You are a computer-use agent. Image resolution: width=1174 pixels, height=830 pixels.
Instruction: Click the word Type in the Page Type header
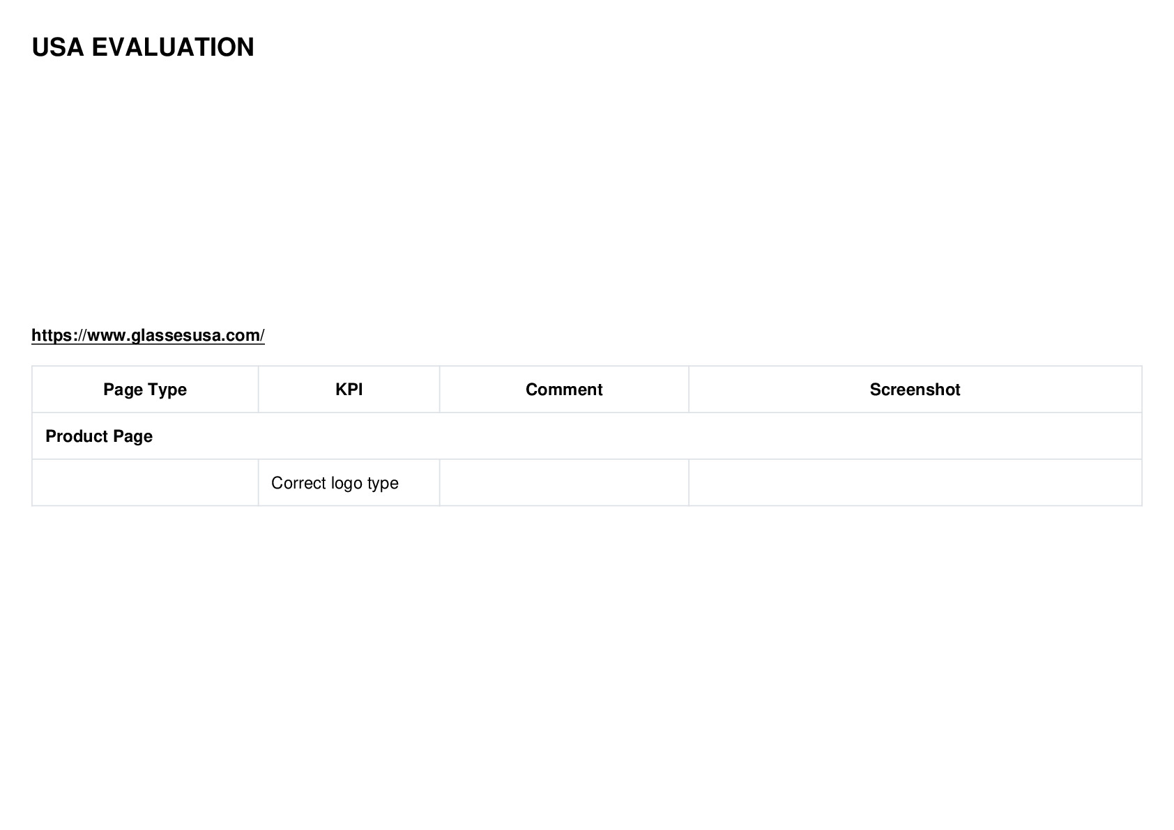166,390
